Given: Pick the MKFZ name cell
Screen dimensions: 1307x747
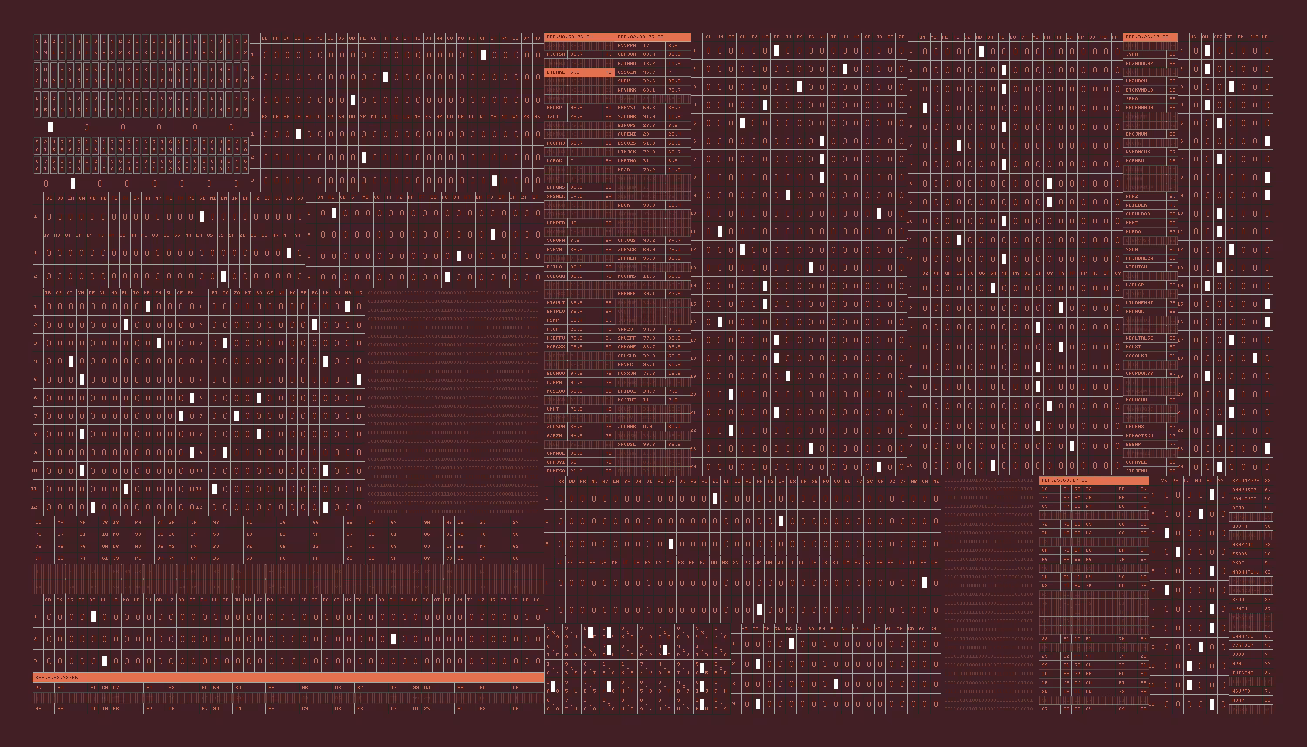Looking at the screenshot, I should [1131, 196].
